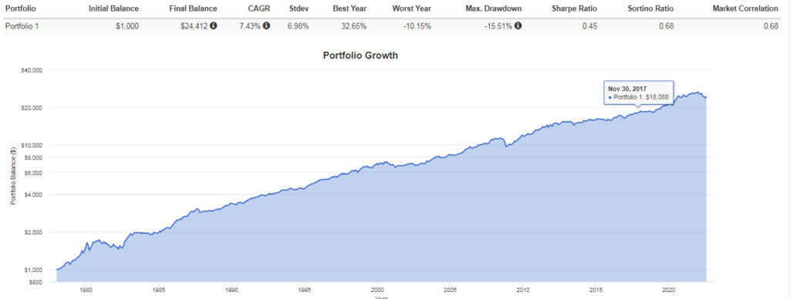
Task: Click the Max. Drawdown column header
Action: pyautogui.click(x=493, y=8)
